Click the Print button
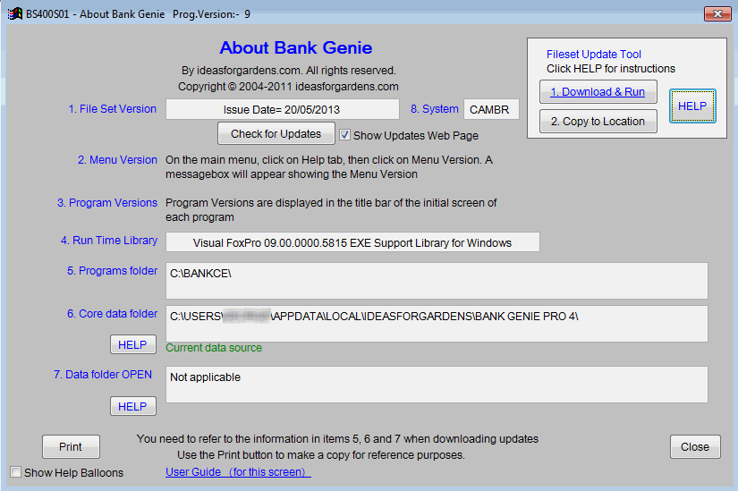 71,447
